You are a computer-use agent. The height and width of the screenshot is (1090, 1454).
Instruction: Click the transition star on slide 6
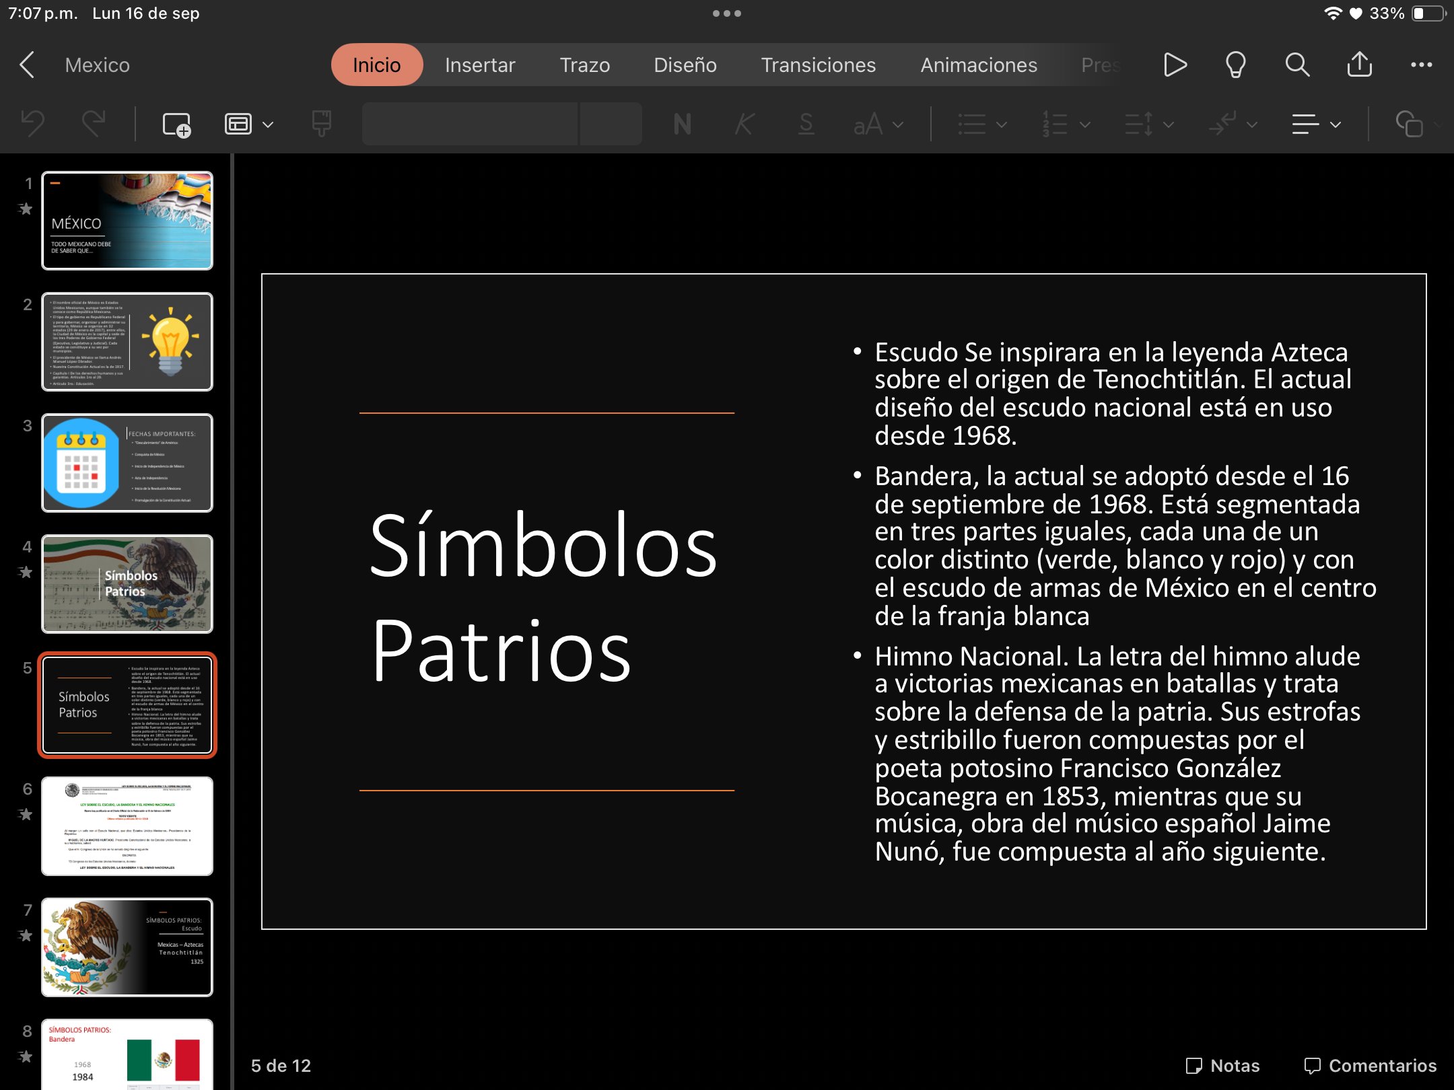pyautogui.click(x=26, y=815)
